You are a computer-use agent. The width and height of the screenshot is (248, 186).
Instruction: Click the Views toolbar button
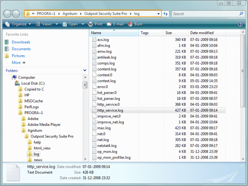coord(44,24)
